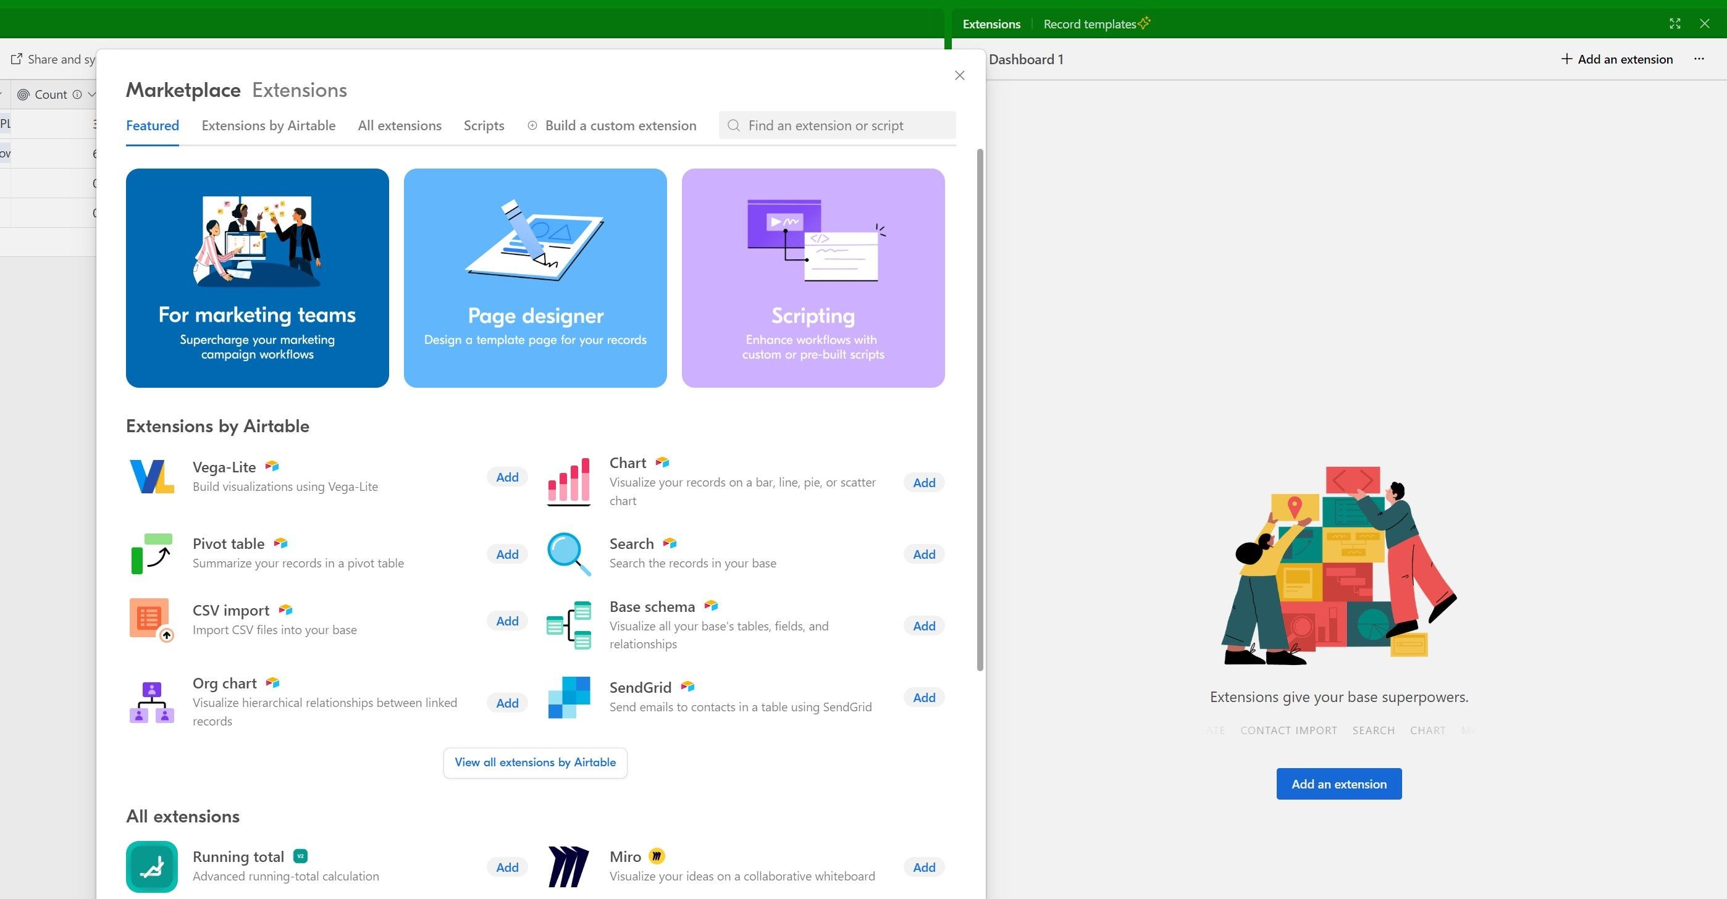Select the Extensions tab in the top bar
The image size is (1727, 899).
tap(991, 24)
